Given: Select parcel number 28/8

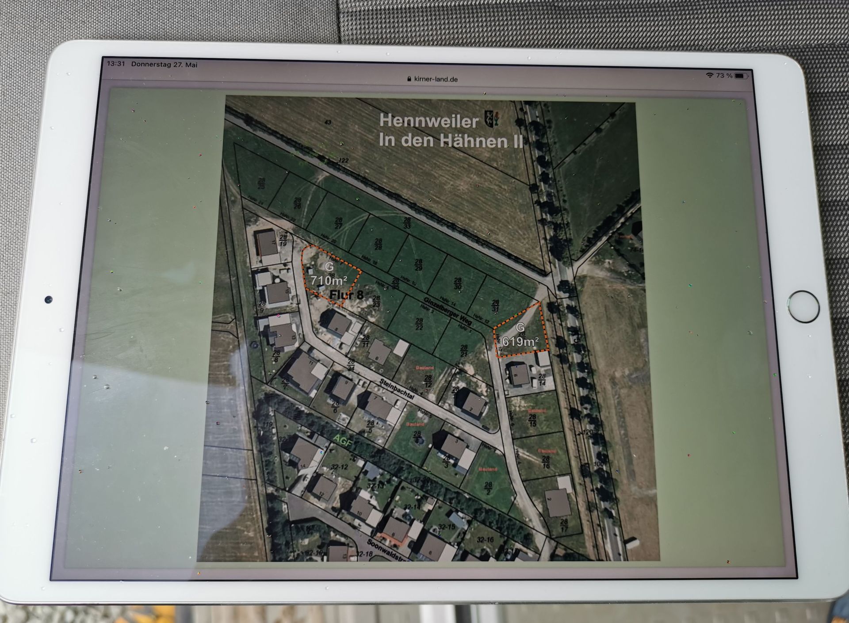Looking at the screenshot, I should 276,356.
